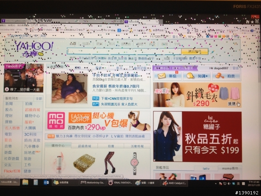
Task: Click the volume icon in system tray
Action: 229,183
